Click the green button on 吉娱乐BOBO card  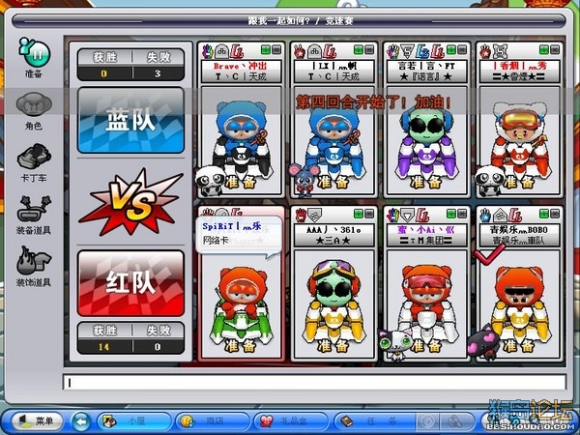coord(543,214)
